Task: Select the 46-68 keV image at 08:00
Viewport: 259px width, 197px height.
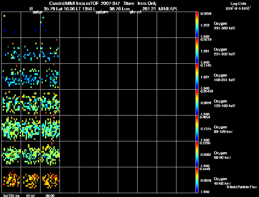Action: pos(50,180)
